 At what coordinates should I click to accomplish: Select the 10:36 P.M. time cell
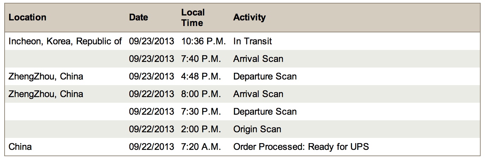[203, 41]
